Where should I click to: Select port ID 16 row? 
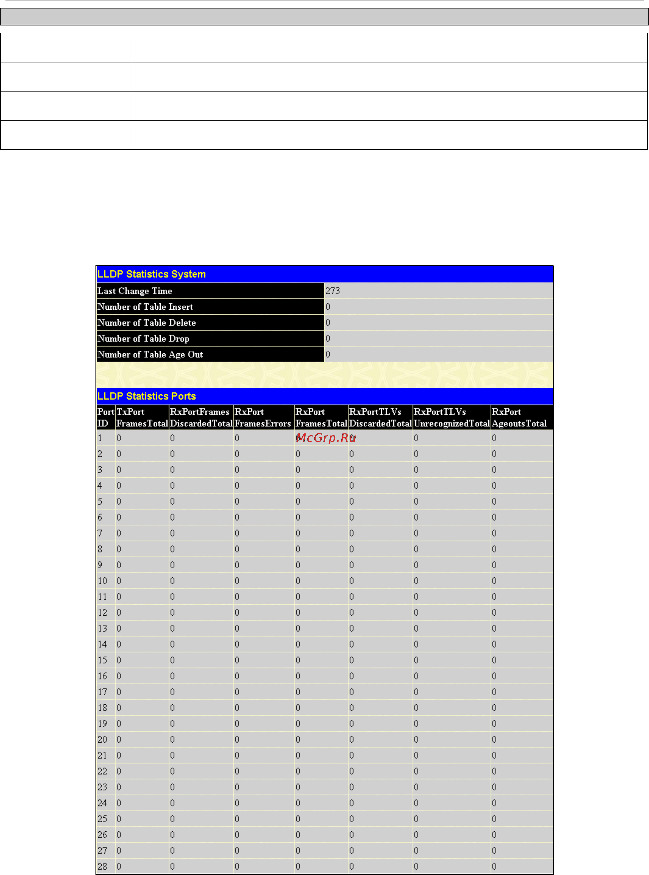[x=324, y=676]
